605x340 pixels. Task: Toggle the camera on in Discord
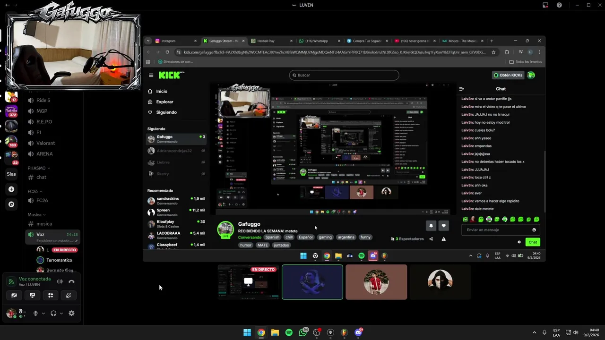(14, 295)
